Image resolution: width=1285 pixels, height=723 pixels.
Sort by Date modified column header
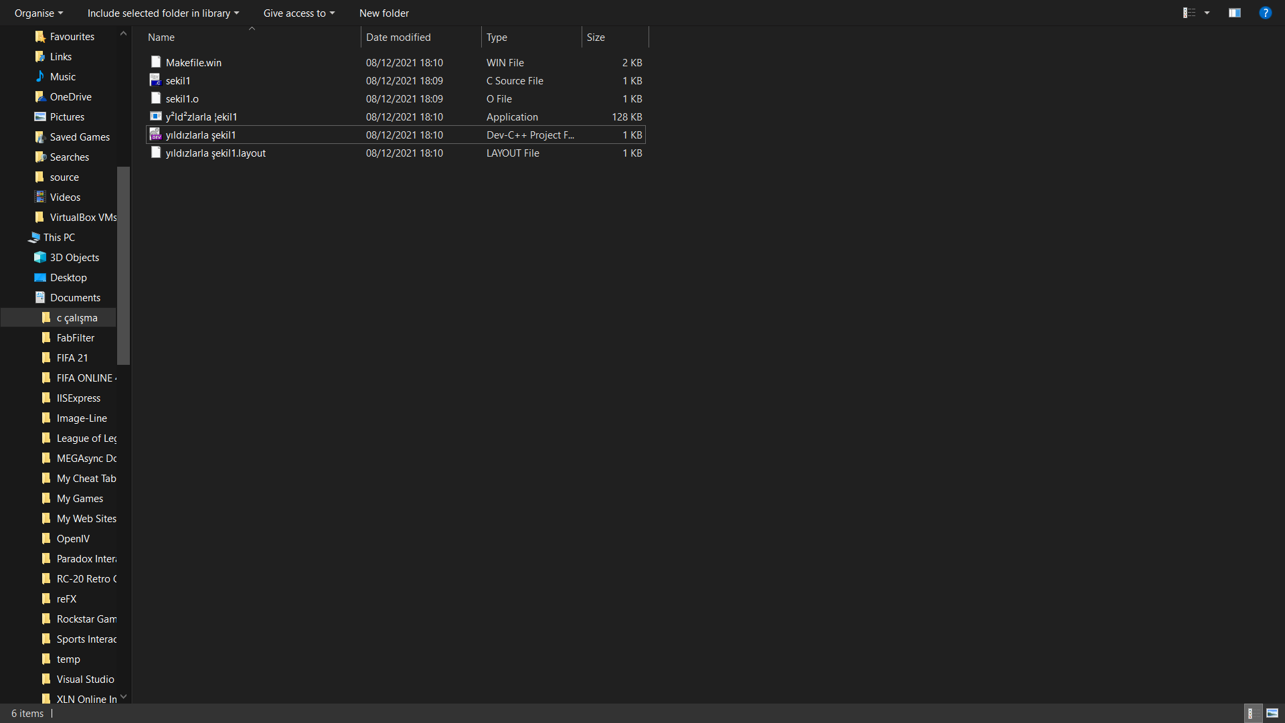tap(398, 37)
